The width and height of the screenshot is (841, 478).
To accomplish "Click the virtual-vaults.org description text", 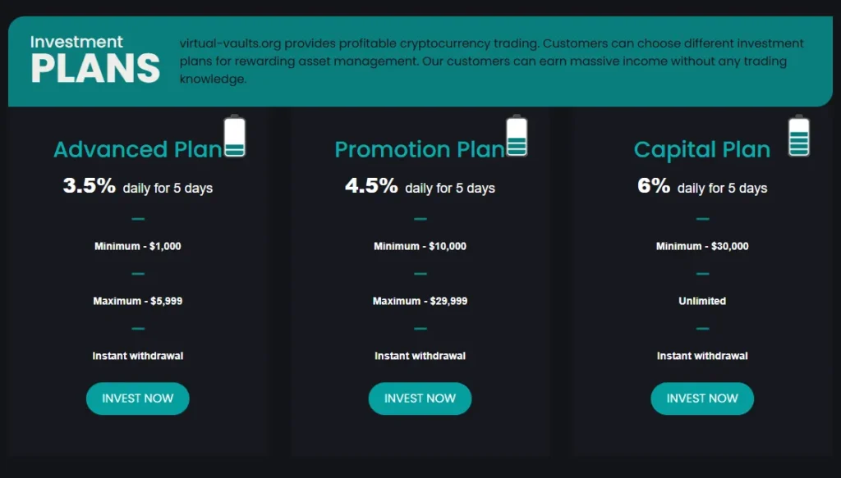I will tap(491, 61).
